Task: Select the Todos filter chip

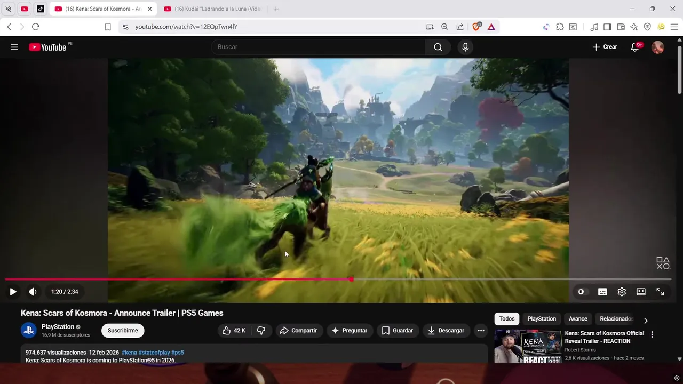Action: (507, 319)
